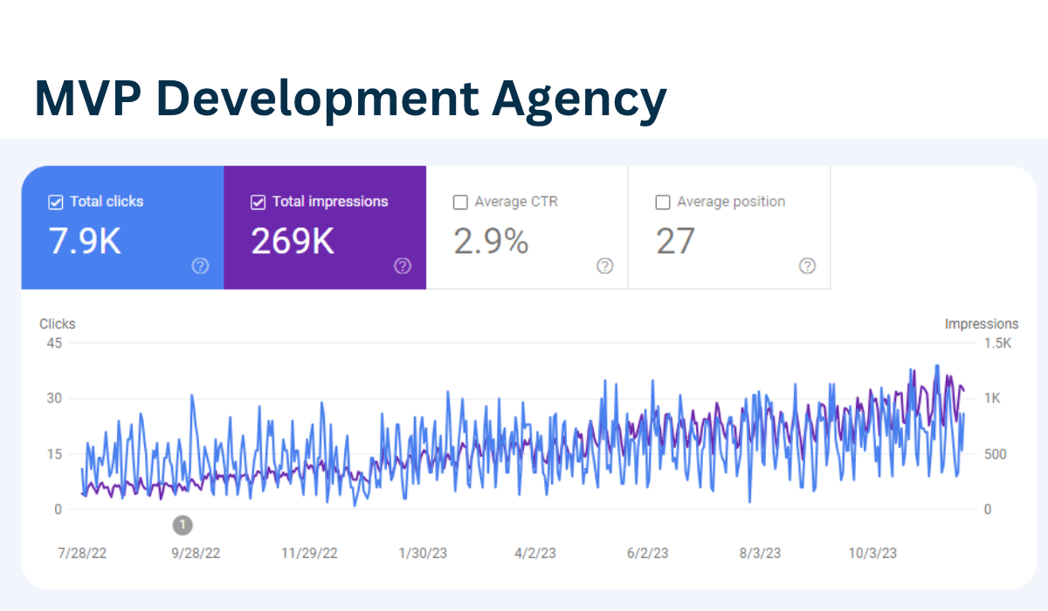Uncheck the Total impressions checkbox

[x=258, y=201]
